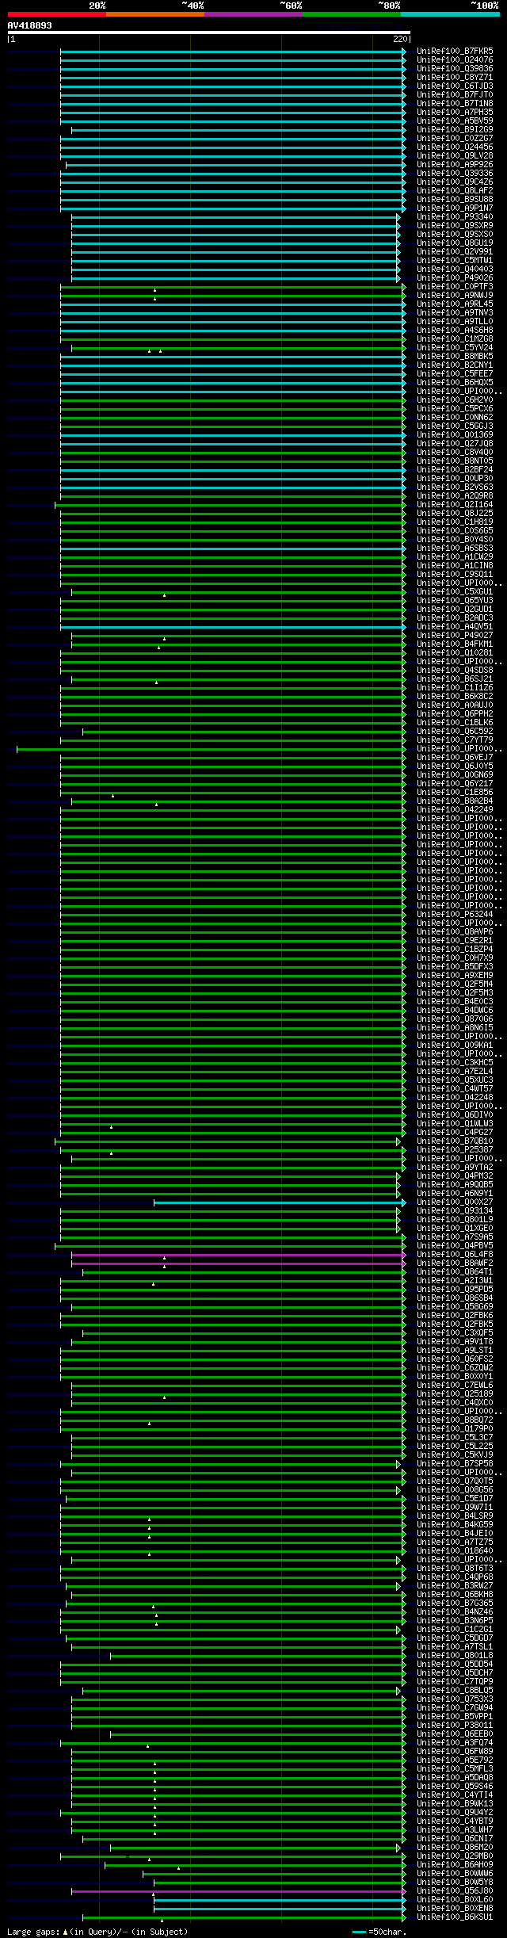Select hit label UniRef100_A4S6H8
Viewport: 507px width, 1938px height.
click(455, 331)
